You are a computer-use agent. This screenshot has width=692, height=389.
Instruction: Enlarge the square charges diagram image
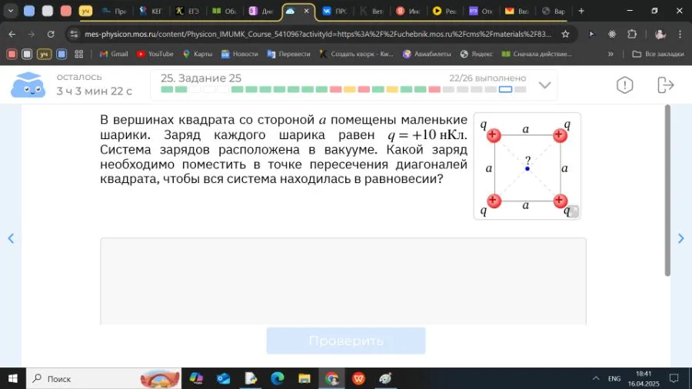(573, 211)
